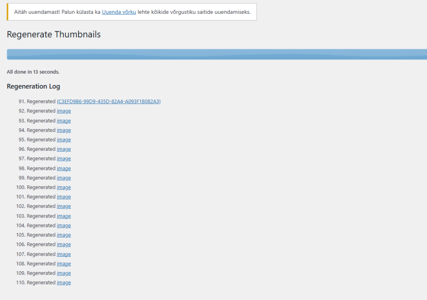Open regenerated image number 101

(64, 197)
